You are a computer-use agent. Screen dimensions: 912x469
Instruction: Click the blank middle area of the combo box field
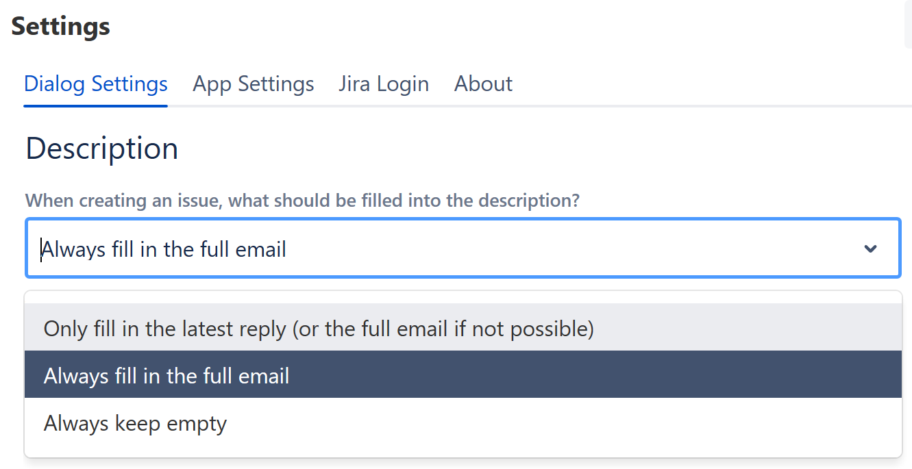[x=548, y=249]
